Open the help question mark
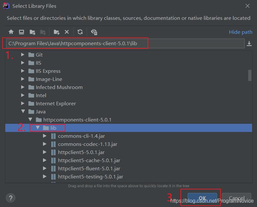Viewport: 257px width, 207px height. [x=11, y=198]
